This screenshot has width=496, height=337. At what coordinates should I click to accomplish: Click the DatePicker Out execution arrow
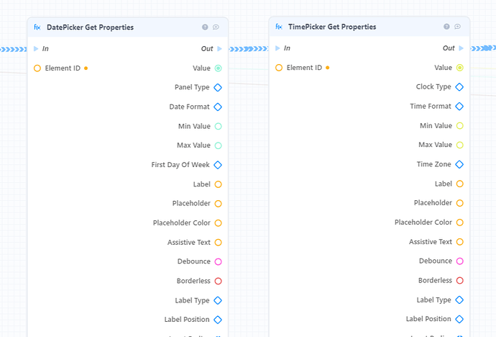(219, 49)
